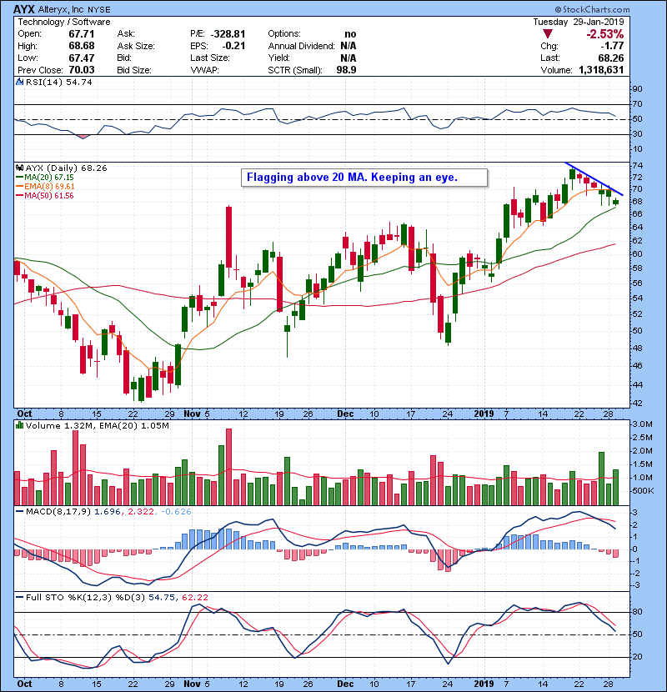
Task: Select the Prev Close value 70.03
Action: coord(82,70)
